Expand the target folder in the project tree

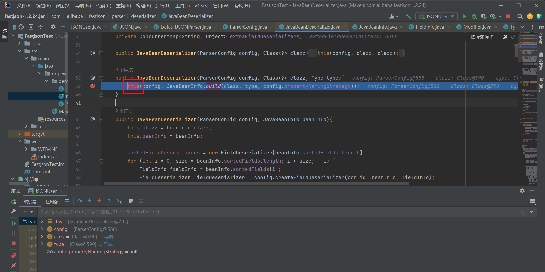20,134
